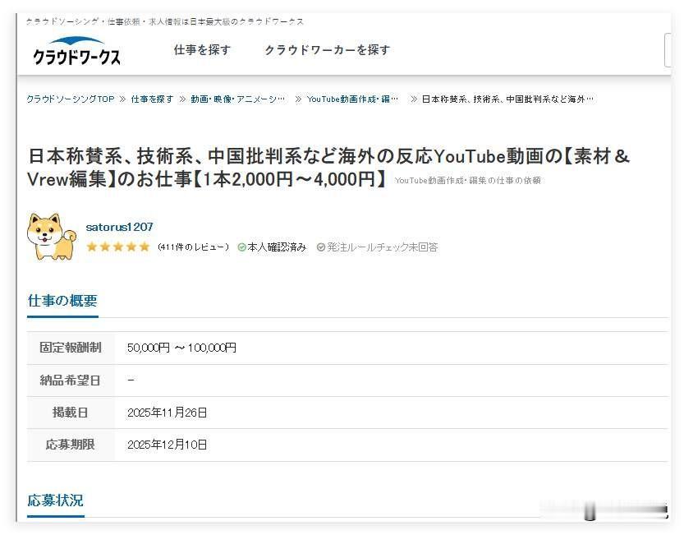Click the gray 発注ルールチェック未回答 icon
The width and height of the screenshot is (684, 535).
(320, 246)
